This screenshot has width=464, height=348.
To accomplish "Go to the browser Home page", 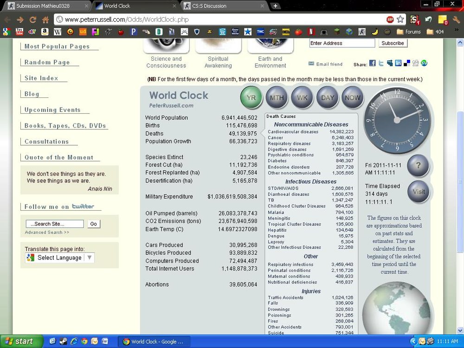I will [45, 20].
